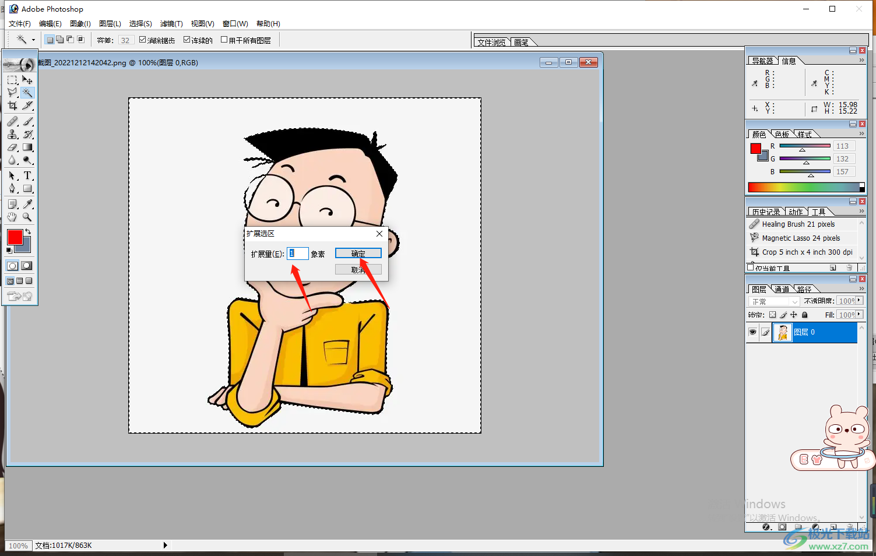Viewport: 876px width, 556px height.
Task: Select the Gradient tool
Action: coord(27,147)
